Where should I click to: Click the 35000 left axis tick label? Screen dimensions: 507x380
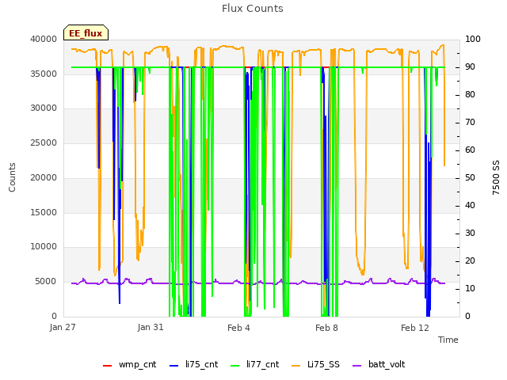point(44,74)
